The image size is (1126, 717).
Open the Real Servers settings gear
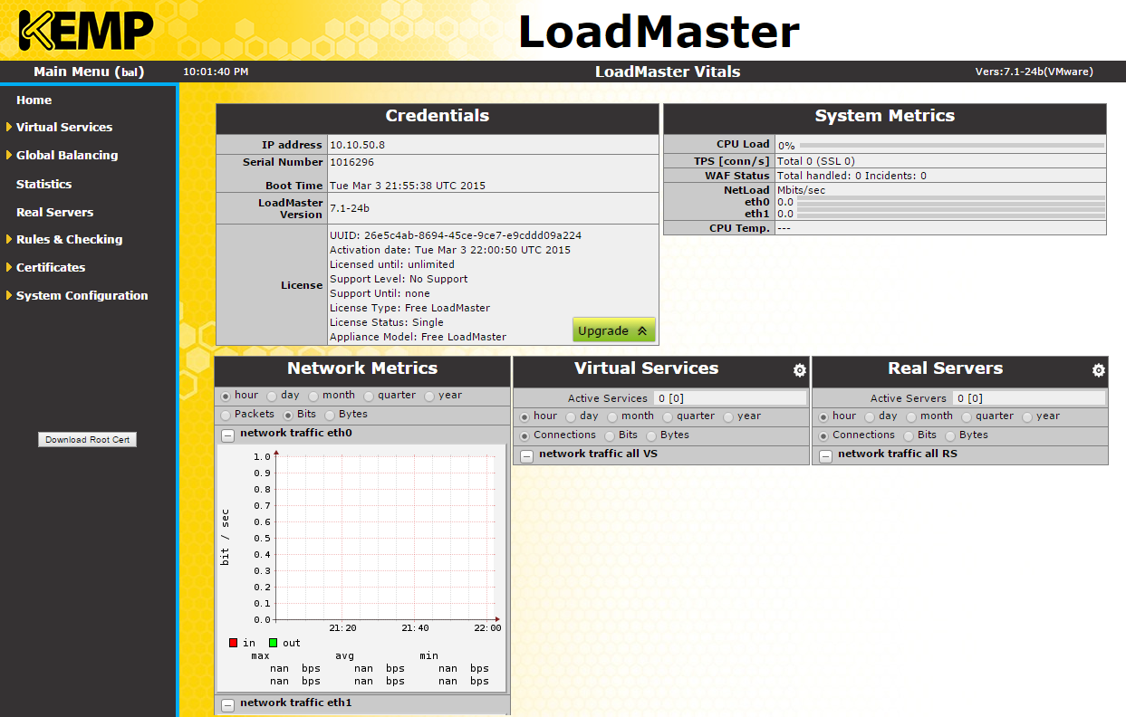point(1098,370)
